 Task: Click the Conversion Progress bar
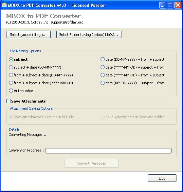(x=108, y=151)
